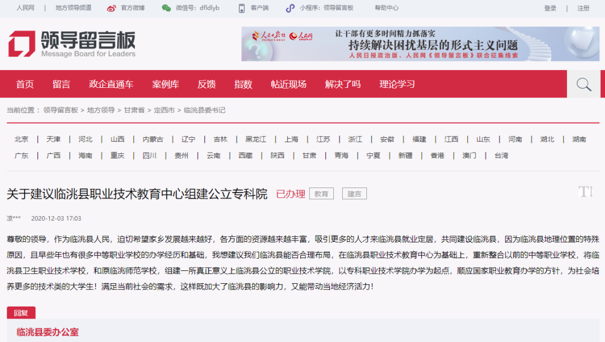Click the WeChat icon in top bar
Image resolution: width=605 pixels, height=342 pixels.
[x=166, y=8]
